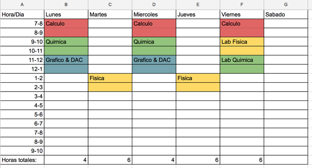Click the Lab Quimica cell on Viernes

pyautogui.click(x=242, y=60)
